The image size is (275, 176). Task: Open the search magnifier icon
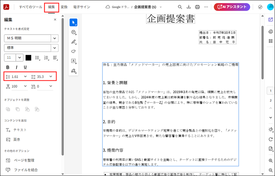pyautogui.click(x=180, y=7)
